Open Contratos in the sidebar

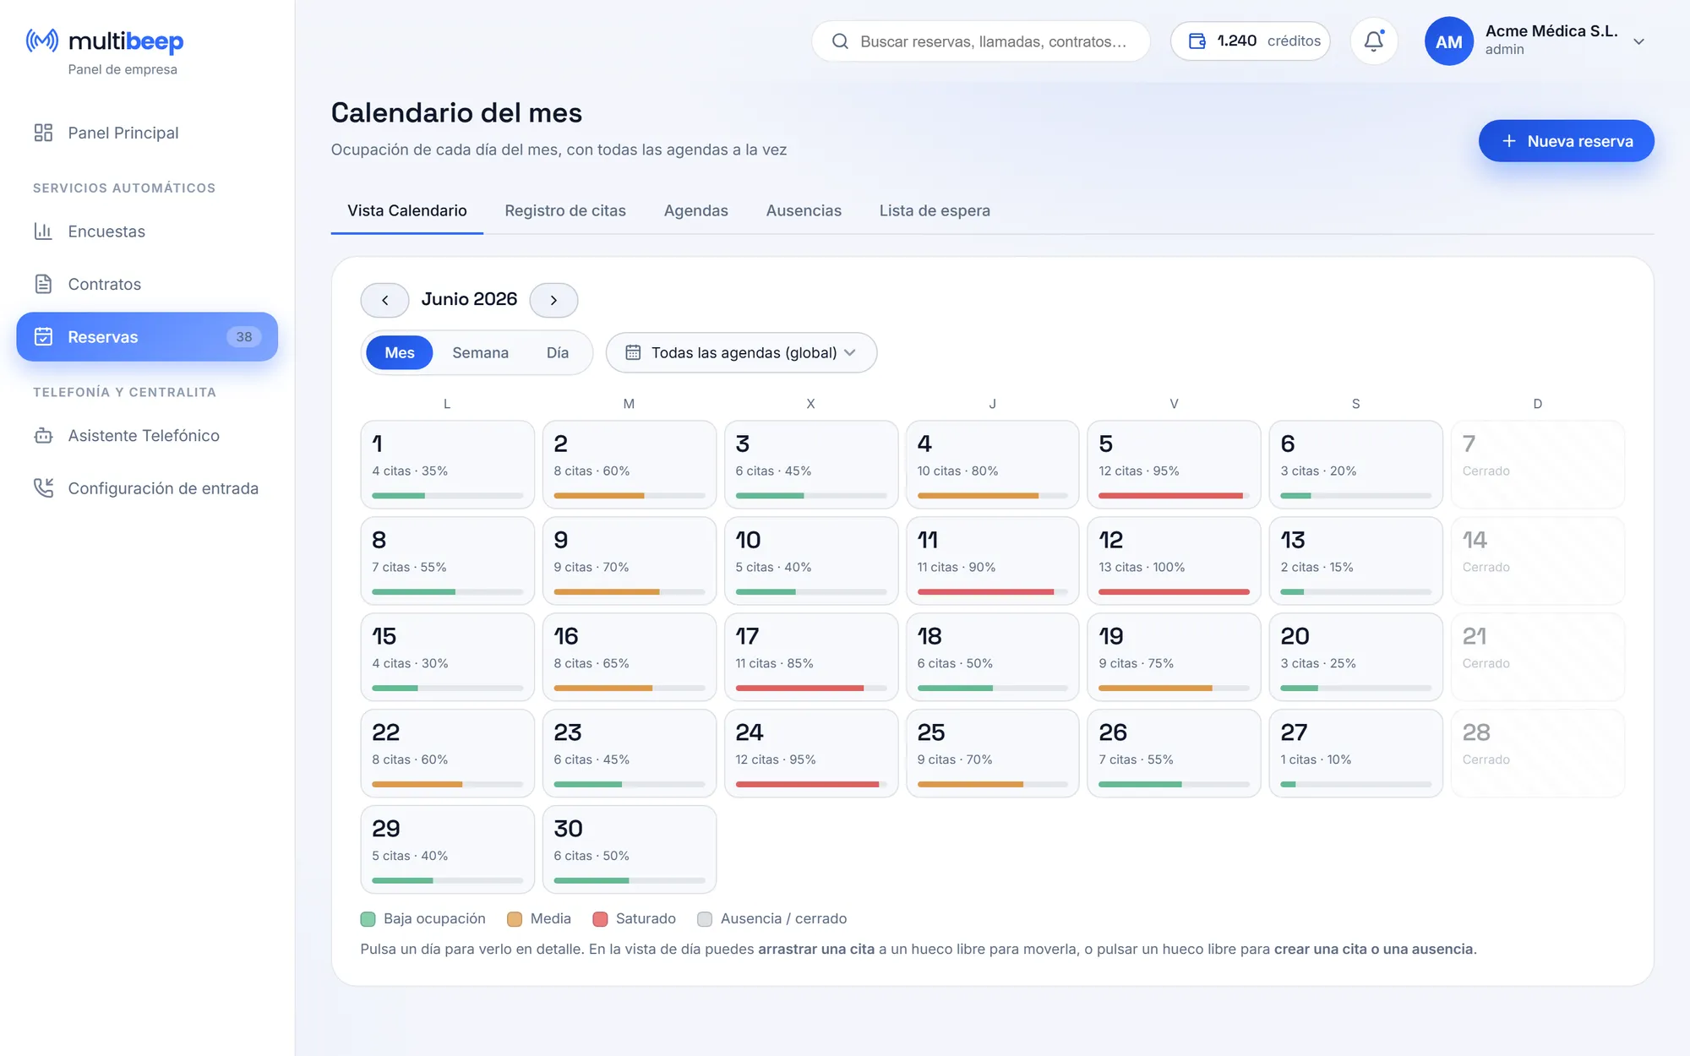[147, 284]
